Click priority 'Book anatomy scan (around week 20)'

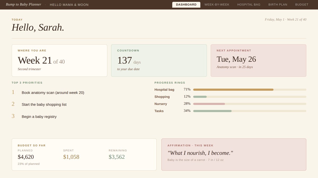(x=53, y=93)
